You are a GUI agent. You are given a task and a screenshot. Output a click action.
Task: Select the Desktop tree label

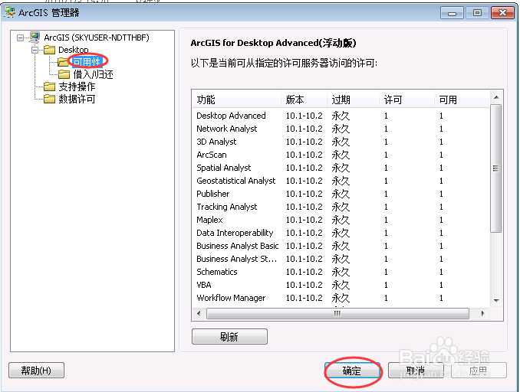pyautogui.click(x=74, y=50)
